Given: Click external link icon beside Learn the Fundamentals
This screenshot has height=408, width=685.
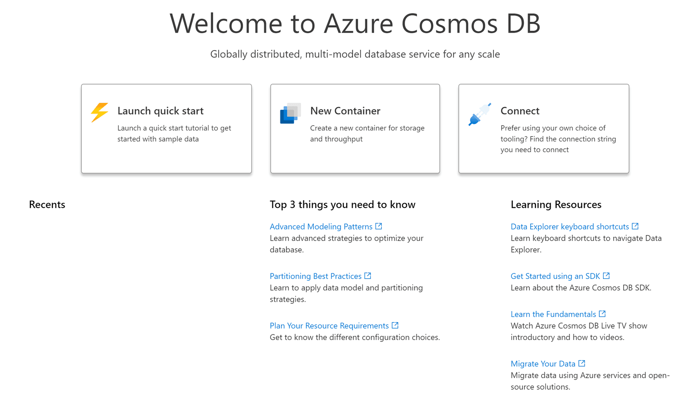Looking at the screenshot, I should (602, 314).
